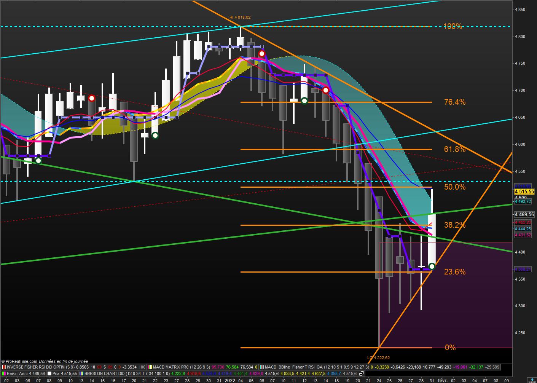This screenshot has height=383, width=537.
Task: Select the 76.4% Fibonacci level label
Action: point(455,102)
